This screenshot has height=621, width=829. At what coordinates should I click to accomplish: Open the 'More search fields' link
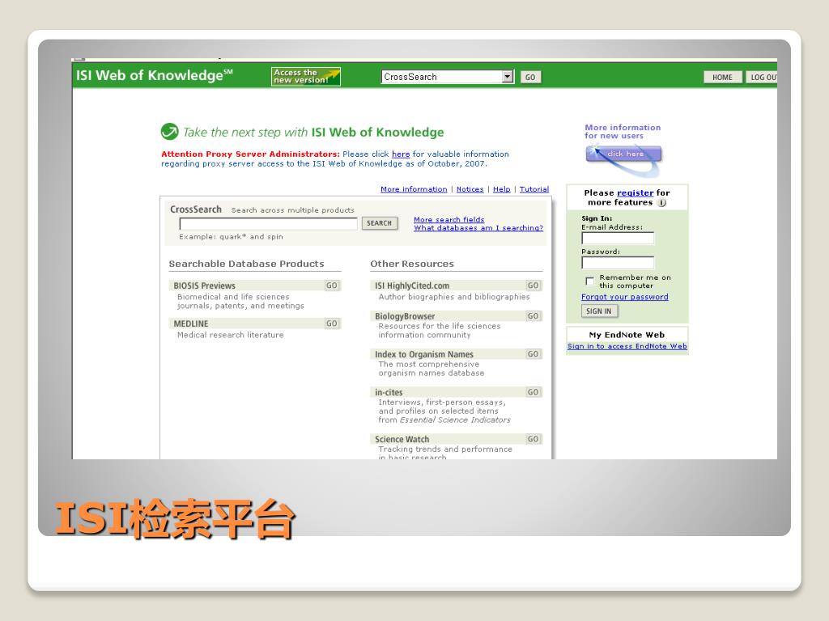click(x=449, y=220)
